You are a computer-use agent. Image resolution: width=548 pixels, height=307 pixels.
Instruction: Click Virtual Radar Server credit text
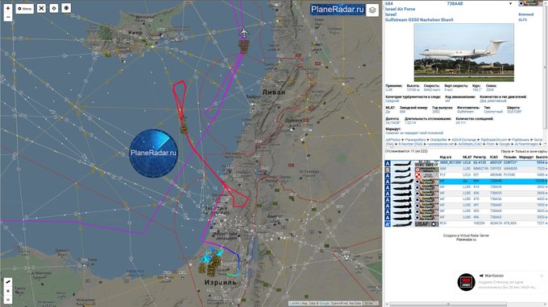tap(466, 235)
